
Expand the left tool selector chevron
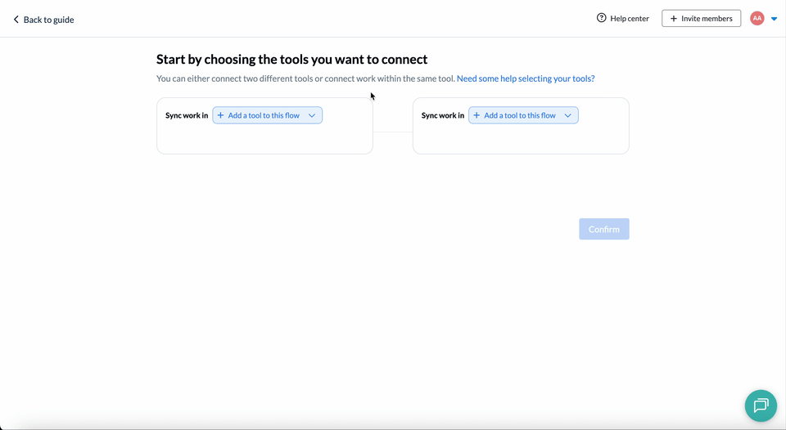pyautogui.click(x=312, y=115)
